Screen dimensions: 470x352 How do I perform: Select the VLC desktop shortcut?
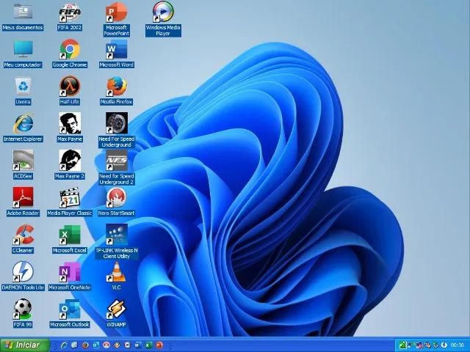coord(116,276)
